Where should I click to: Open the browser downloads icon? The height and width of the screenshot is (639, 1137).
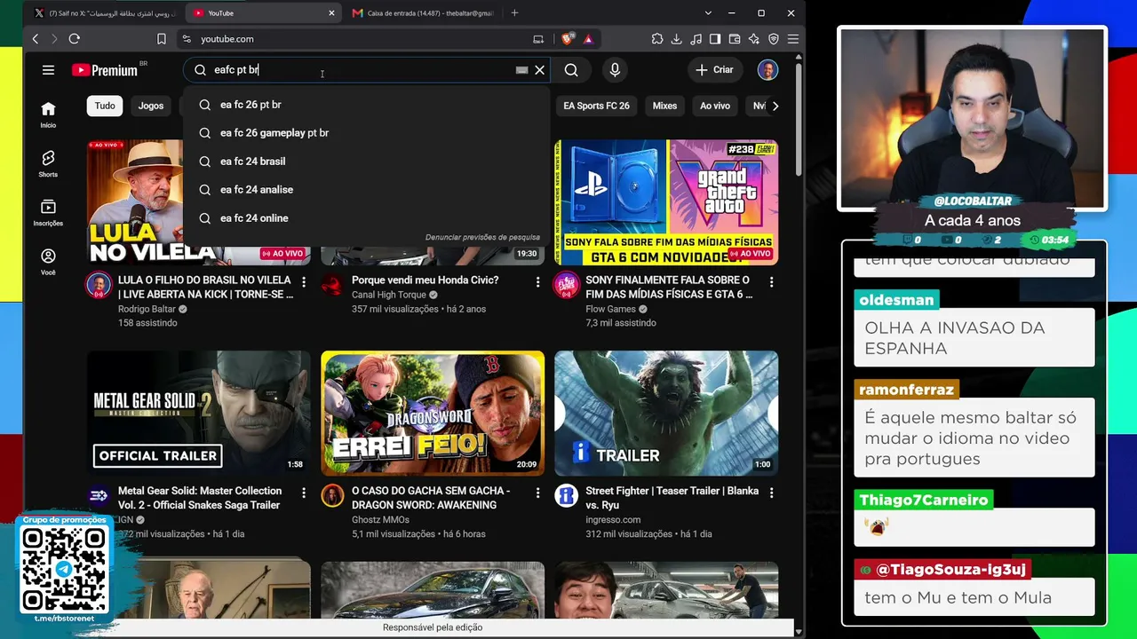[x=677, y=39]
